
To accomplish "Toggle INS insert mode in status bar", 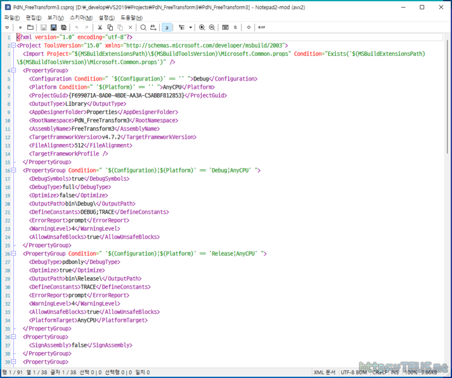I will [x=395, y=372].
